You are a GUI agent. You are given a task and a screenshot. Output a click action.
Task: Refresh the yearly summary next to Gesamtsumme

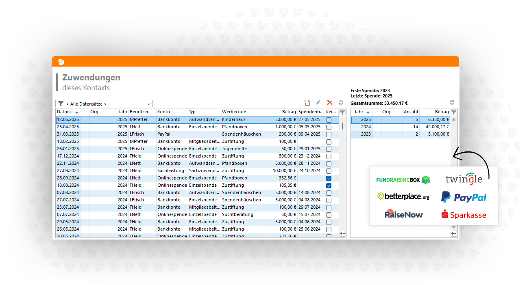pyautogui.click(x=452, y=103)
